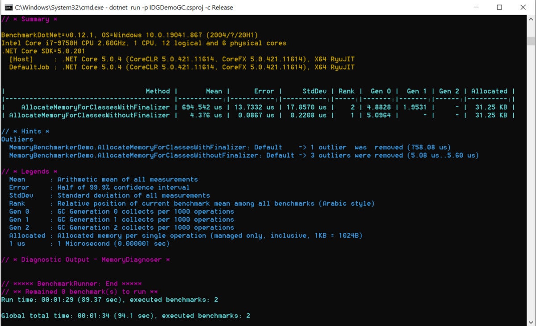Click the Gen 1 column header
The image size is (536, 326).
(417, 91)
